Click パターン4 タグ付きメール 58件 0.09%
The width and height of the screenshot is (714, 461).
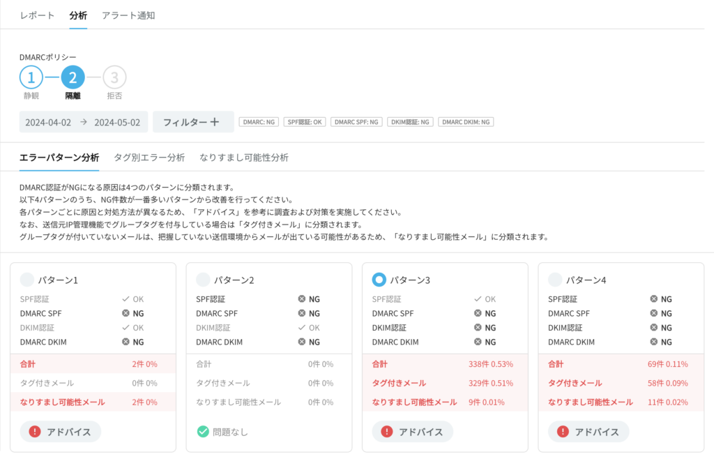coord(668,383)
